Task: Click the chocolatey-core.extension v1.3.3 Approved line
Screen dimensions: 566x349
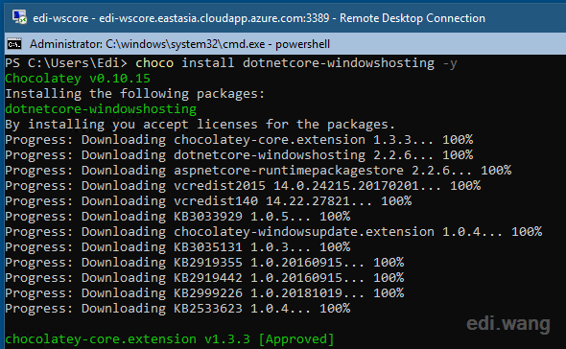Action: 170,339
